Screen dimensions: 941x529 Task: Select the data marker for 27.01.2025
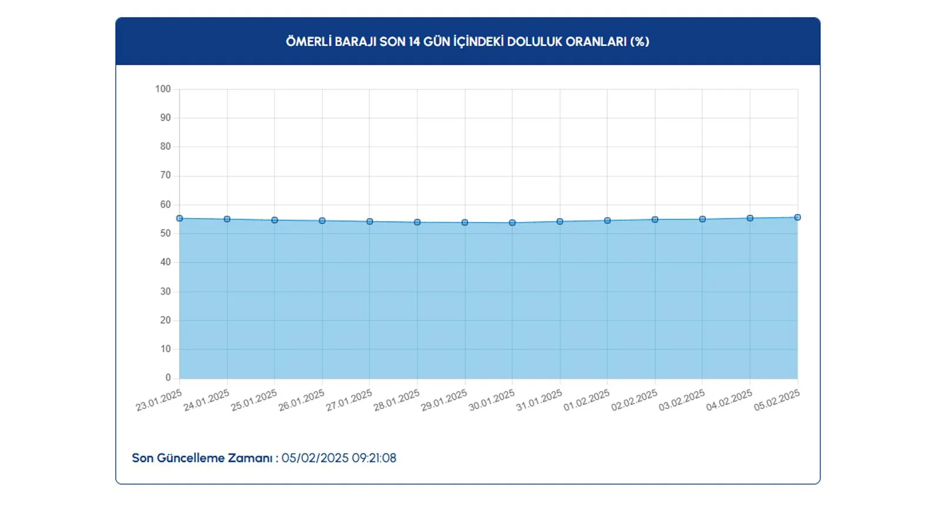(x=370, y=222)
